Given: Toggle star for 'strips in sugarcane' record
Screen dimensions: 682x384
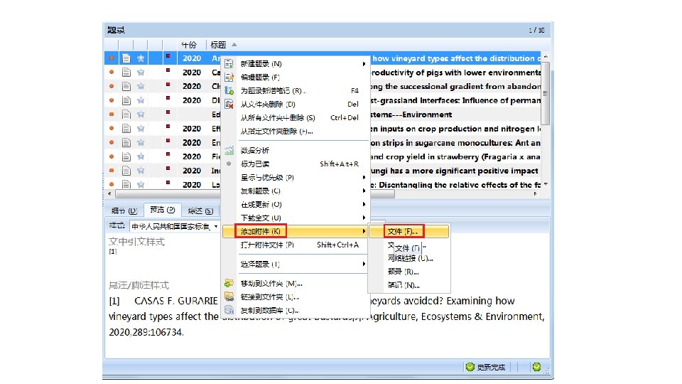Looking at the screenshot, I should (x=141, y=142).
